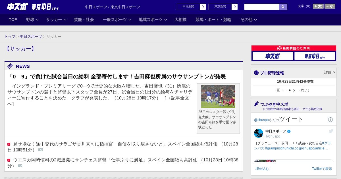Click the 中日スポーツ Twitter profile avatar
Viewport: 341px width, 179px height.
tap(259, 133)
